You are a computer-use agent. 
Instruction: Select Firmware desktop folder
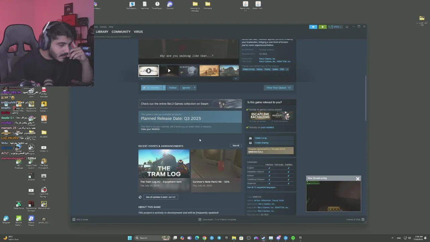[x=208, y=5]
